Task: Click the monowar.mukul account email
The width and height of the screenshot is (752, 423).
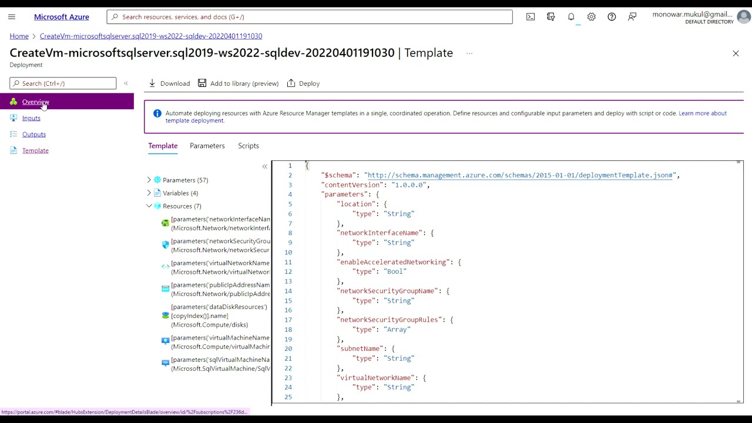Action: (x=693, y=14)
